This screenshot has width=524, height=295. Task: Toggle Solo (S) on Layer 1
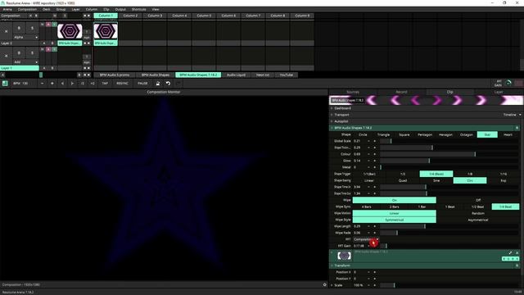(32, 52)
